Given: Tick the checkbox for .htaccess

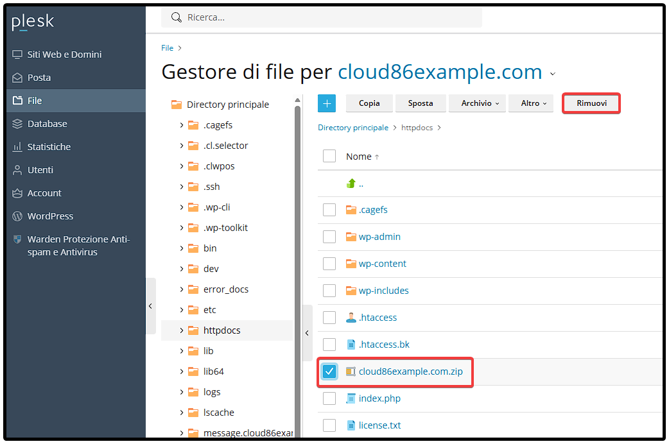Looking at the screenshot, I should 329,318.
